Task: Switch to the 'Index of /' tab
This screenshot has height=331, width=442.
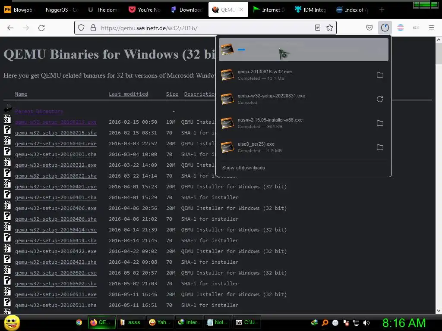Action: click(x=352, y=10)
